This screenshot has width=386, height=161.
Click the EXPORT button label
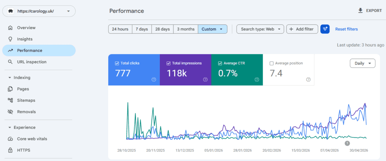374,11
